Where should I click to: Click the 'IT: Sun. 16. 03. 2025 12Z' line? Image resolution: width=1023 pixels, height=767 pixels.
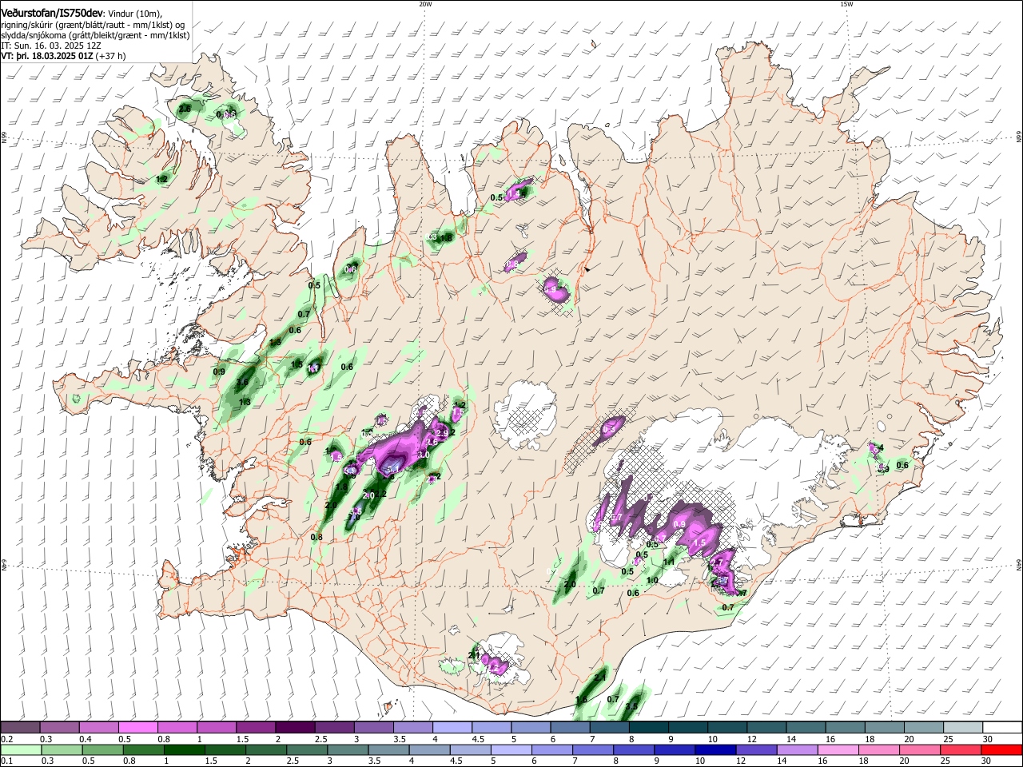[50, 46]
